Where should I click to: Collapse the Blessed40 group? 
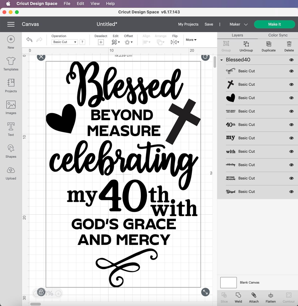pos(221,60)
